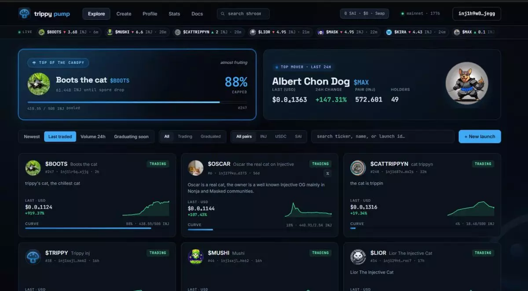Go to the Create tab
This screenshot has height=291, width=528.
[124, 14]
